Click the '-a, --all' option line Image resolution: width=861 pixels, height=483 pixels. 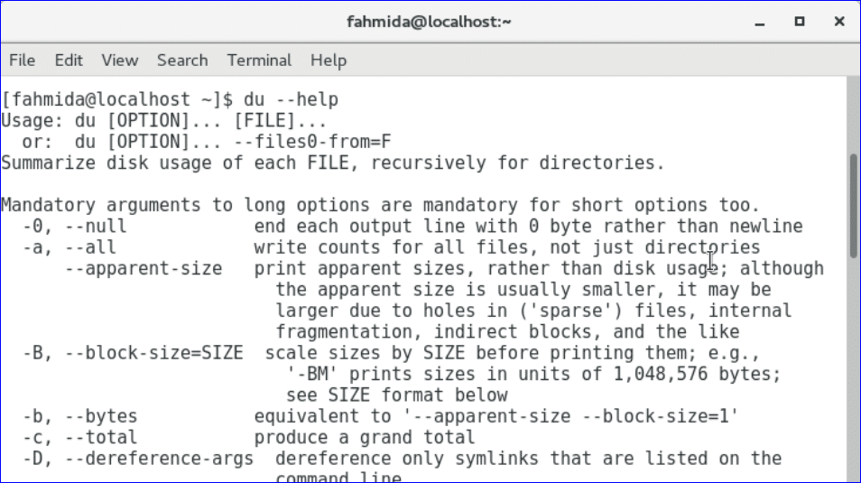tap(70, 247)
